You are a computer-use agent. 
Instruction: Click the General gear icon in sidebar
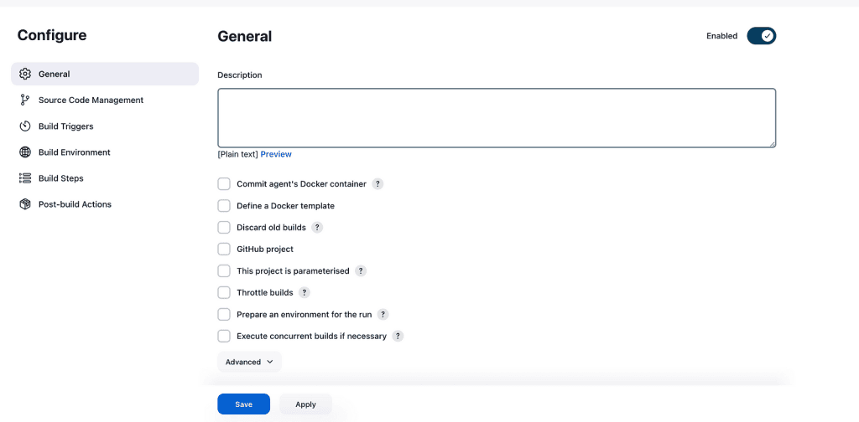point(24,74)
